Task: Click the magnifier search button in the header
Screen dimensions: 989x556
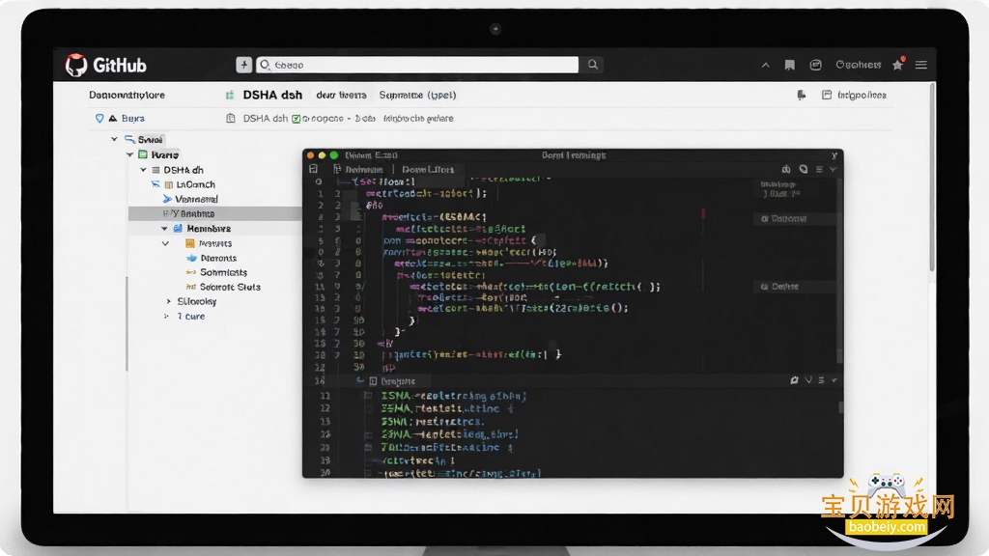Action: [593, 65]
